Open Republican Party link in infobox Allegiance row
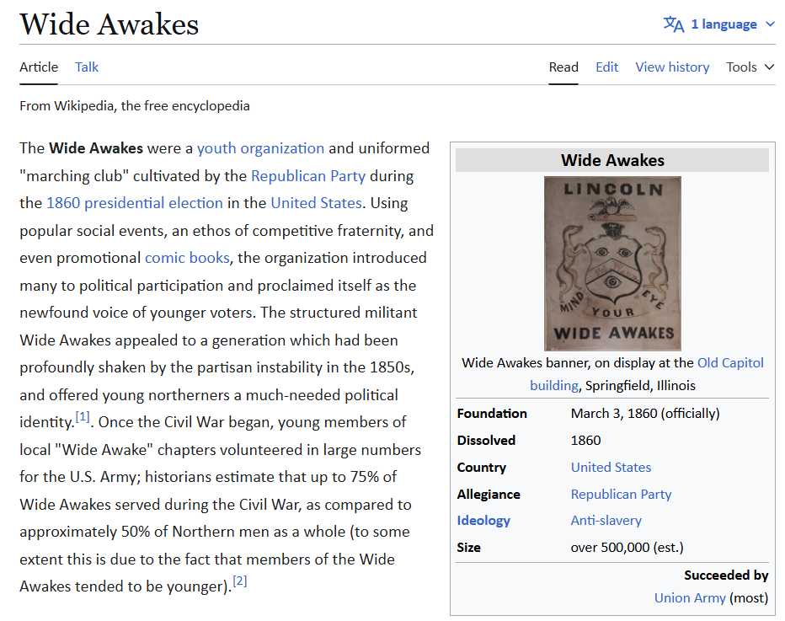The width and height of the screenshot is (785, 621). (621, 495)
